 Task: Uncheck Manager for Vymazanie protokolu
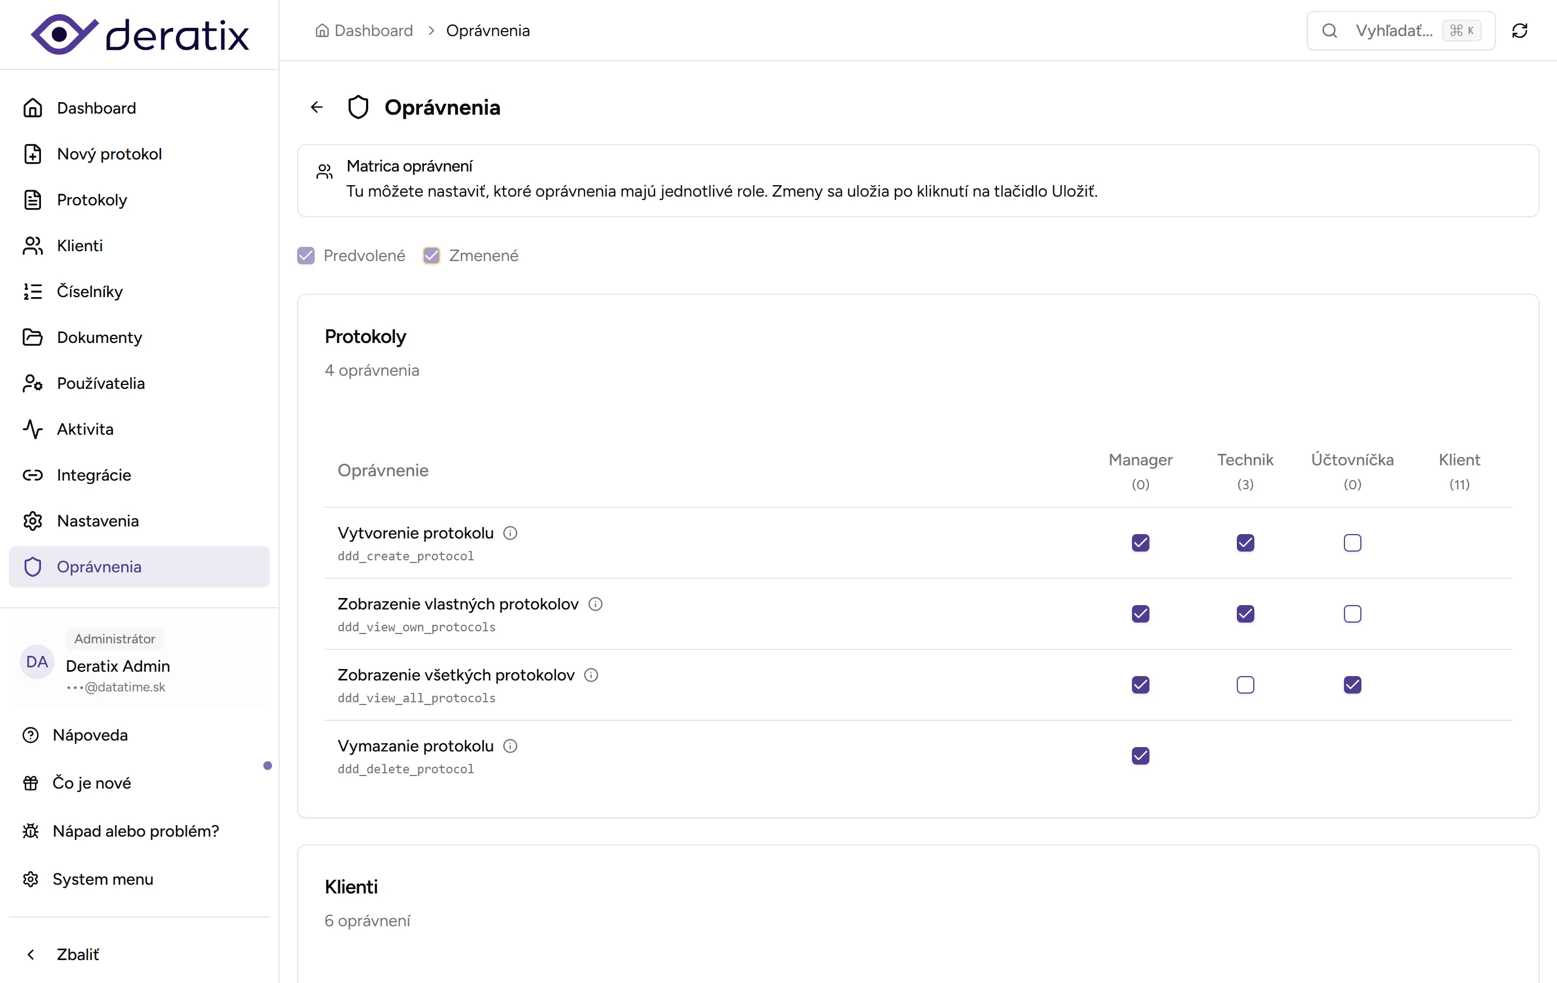[1140, 755]
